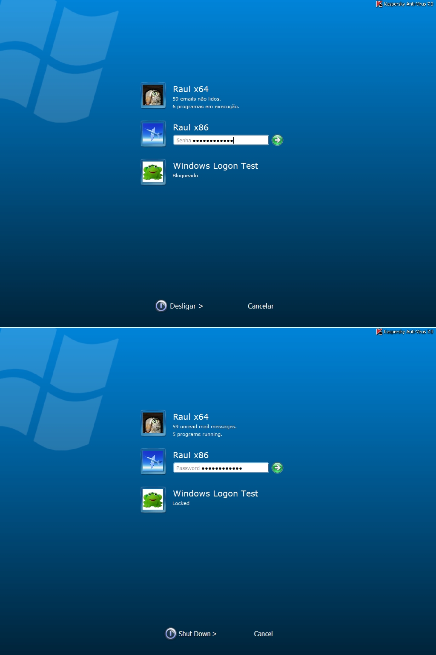
Task: Select Raul x64 owl avatar in Portuguese screen
Action: (153, 95)
